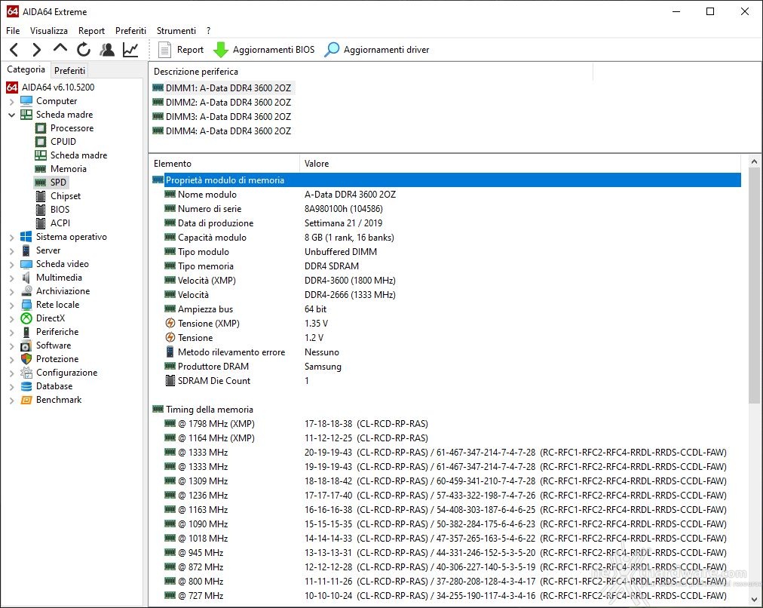Click the Elemento column header
Screen dimensions: 763x608
pos(224,164)
